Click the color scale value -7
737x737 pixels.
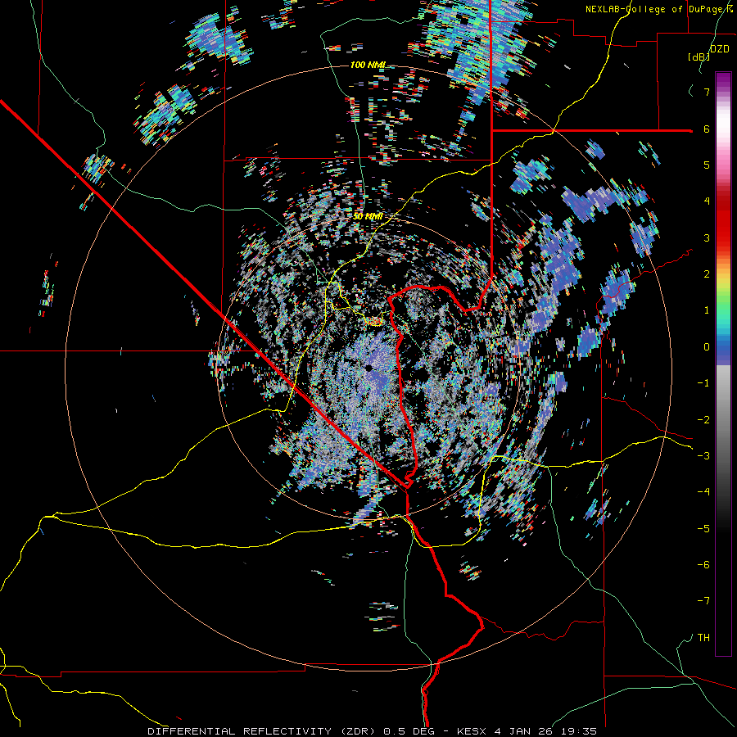pos(703,601)
